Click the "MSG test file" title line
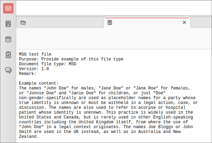 point(35,54)
